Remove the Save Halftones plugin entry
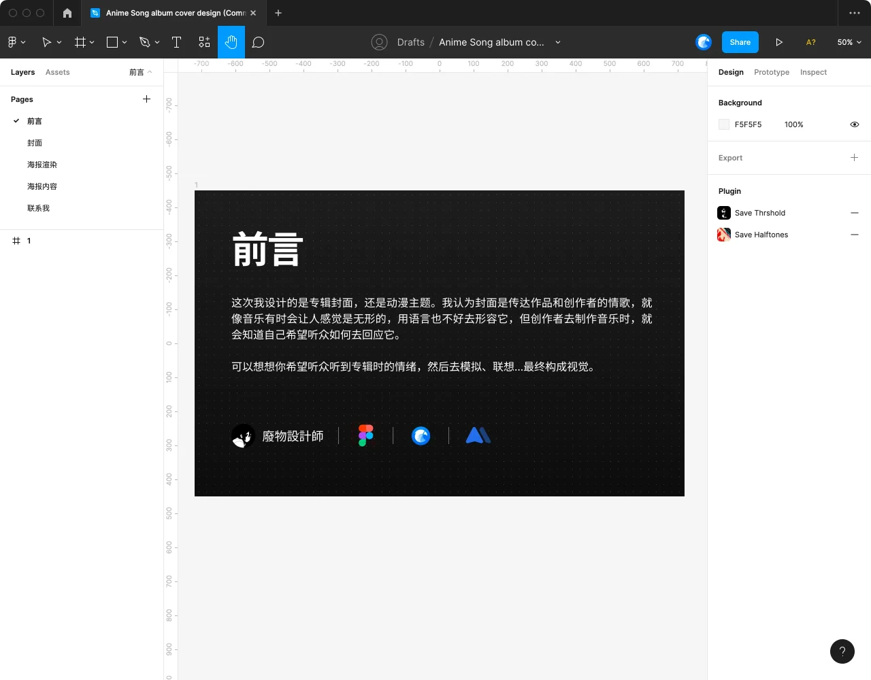 click(854, 235)
